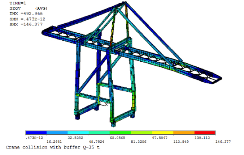
Task: Click the DMX =492.966 text
Action: click(26, 14)
